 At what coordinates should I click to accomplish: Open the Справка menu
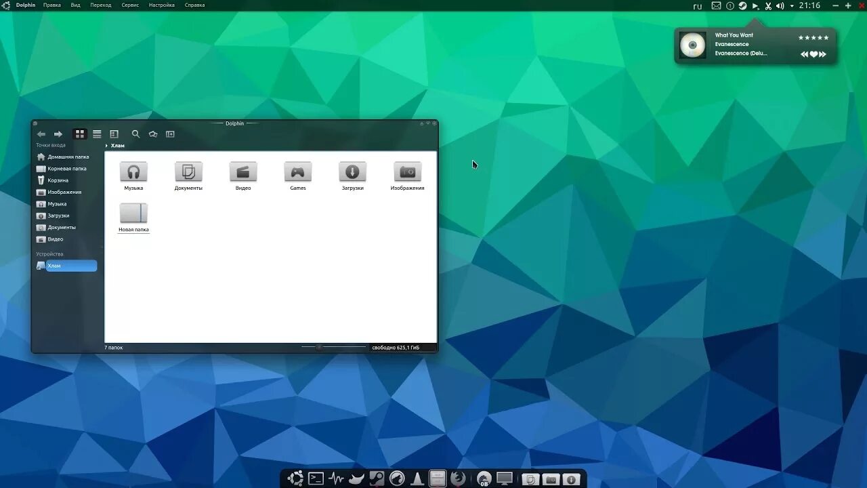[195, 5]
